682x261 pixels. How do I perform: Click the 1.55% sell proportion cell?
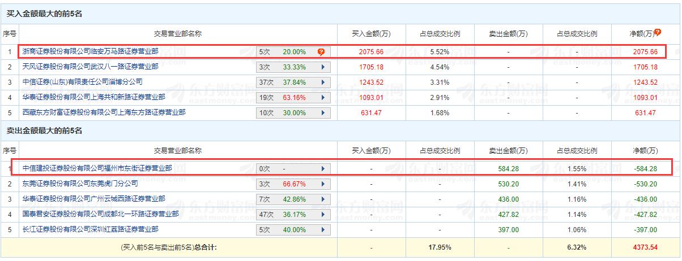point(577,169)
